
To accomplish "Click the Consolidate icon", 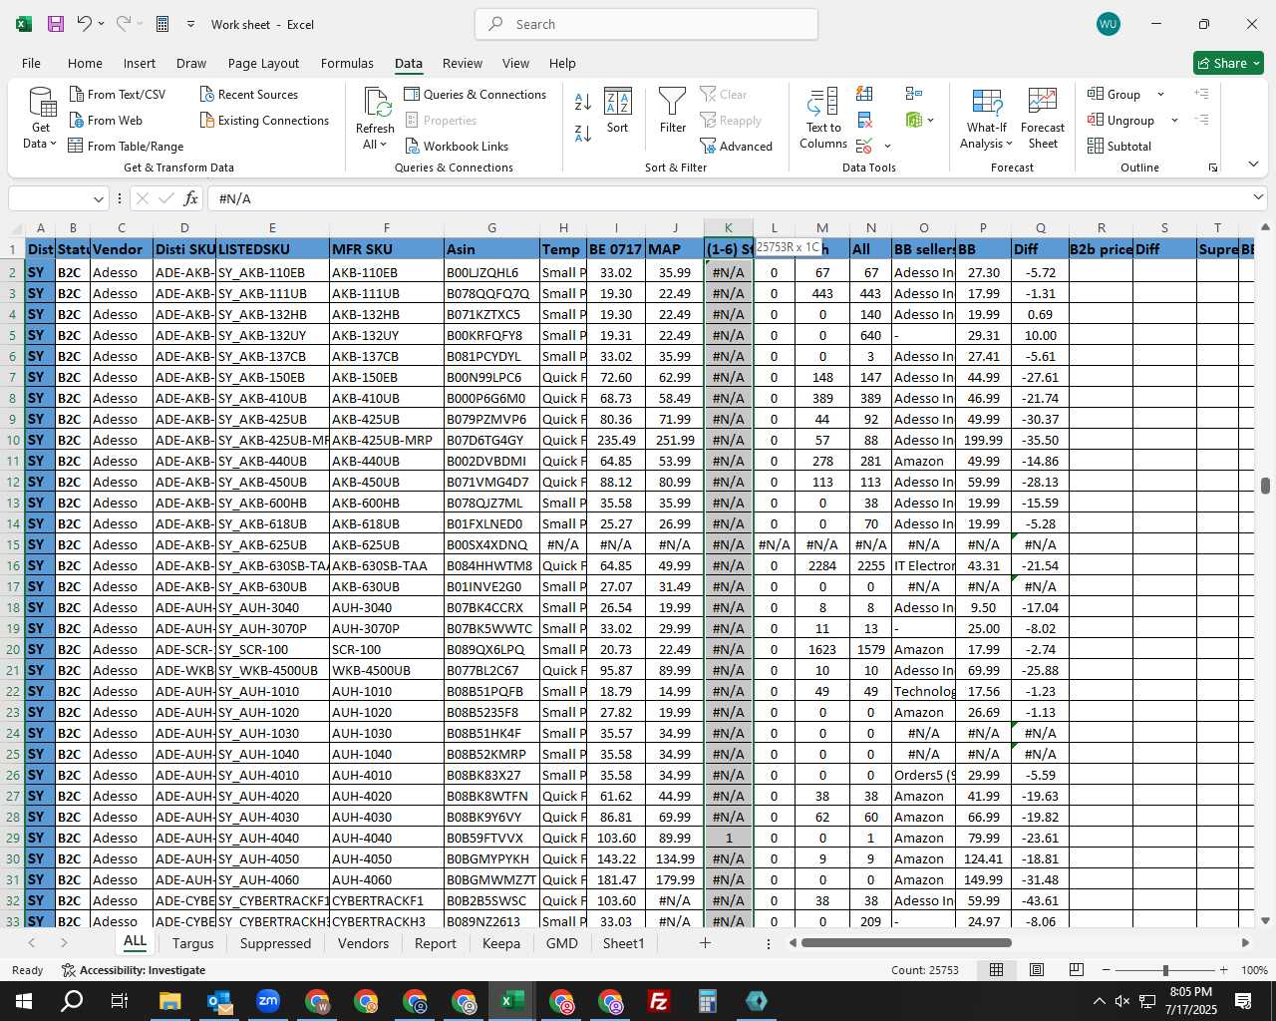I will coord(913,94).
